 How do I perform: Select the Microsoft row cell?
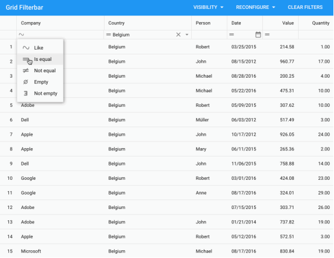[x=31, y=251]
